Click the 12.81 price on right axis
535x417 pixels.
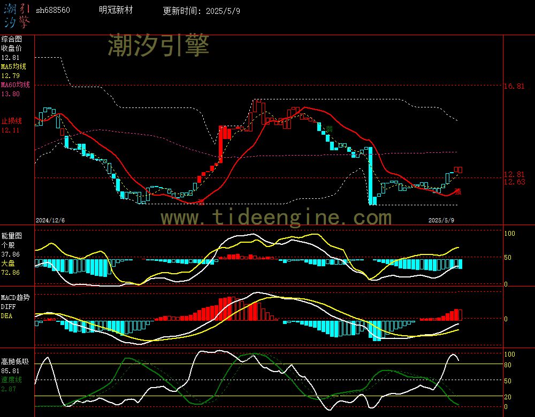click(x=514, y=174)
